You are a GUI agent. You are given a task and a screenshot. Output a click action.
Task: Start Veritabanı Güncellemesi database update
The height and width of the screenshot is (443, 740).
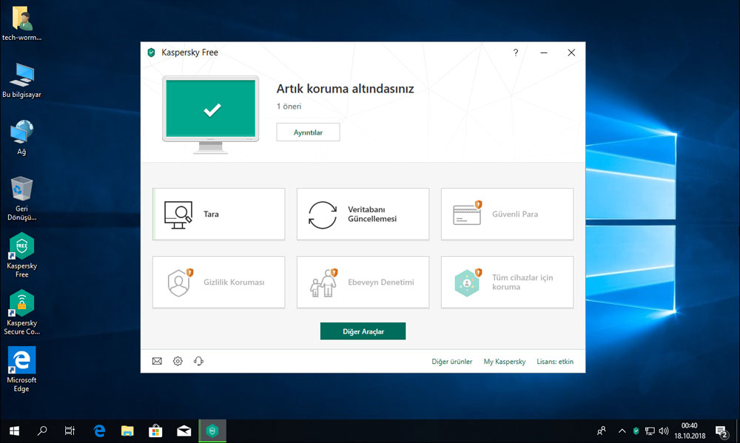(363, 214)
